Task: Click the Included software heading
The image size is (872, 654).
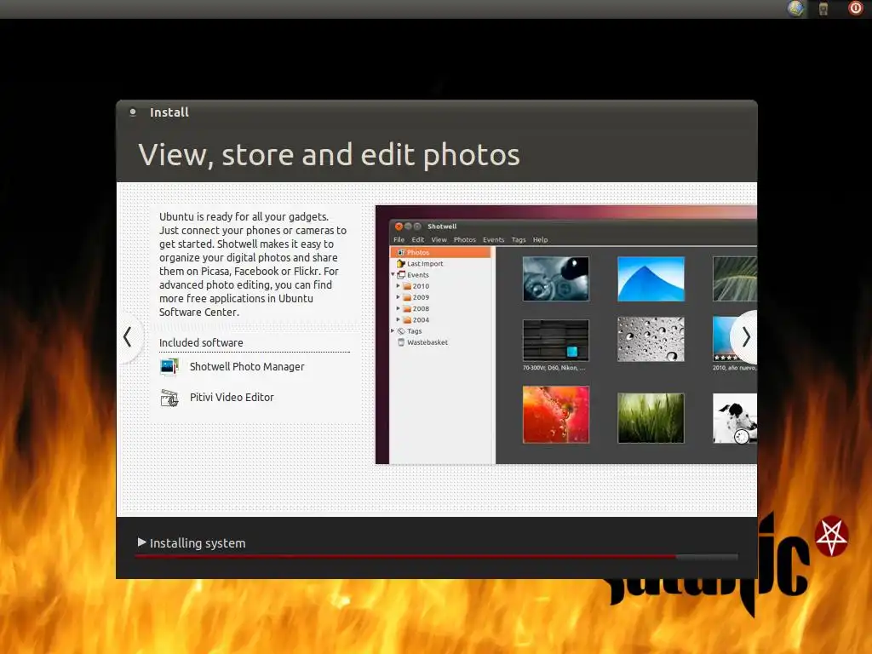Action: pos(201,342)
